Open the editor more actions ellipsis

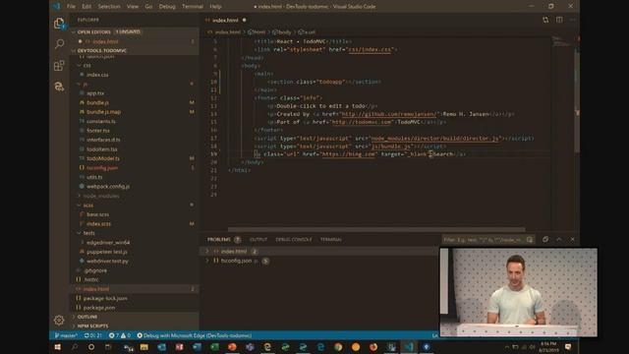[572, 20]
